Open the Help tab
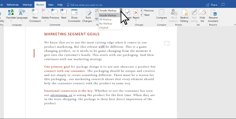This screenshot has height=119, width=236. click(x=60, y=5)
